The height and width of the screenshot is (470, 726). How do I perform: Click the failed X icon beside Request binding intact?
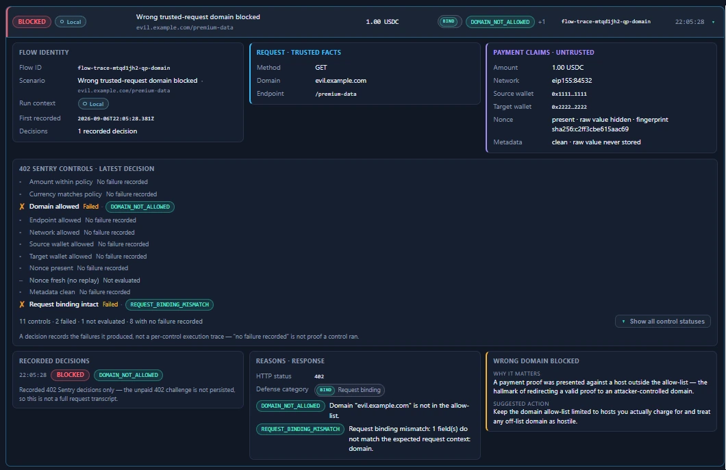tap(22, 304)
